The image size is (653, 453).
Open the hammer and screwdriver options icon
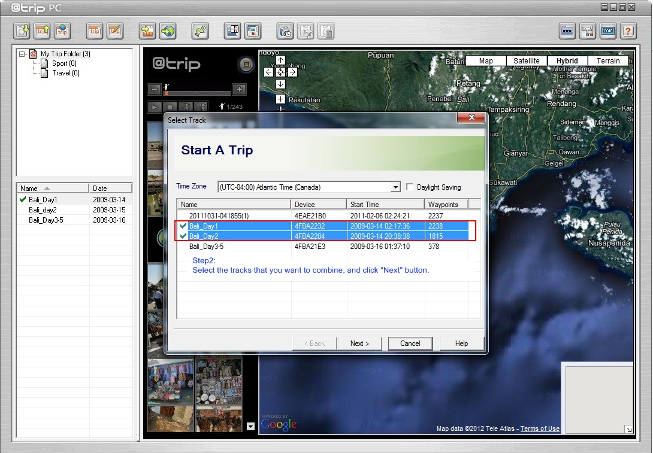tap(588, 31)
